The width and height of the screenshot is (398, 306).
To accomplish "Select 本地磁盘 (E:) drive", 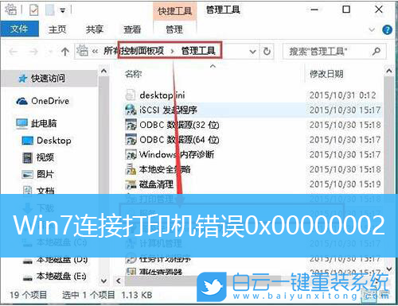I will point(61,277).
